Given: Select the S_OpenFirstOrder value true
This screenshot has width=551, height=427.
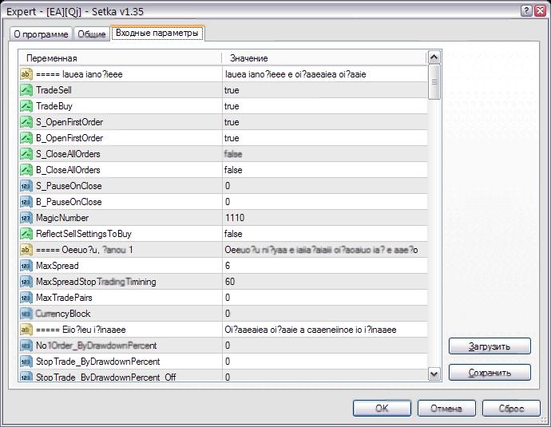Looking at the screenshot, I should pyautogui.click(x=232, y=122).
